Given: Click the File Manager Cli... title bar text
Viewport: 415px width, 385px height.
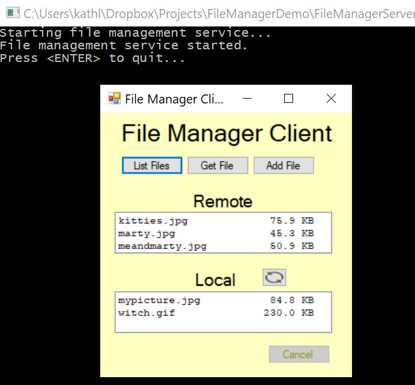Looking at the screenshot, I should click(174, 99).
